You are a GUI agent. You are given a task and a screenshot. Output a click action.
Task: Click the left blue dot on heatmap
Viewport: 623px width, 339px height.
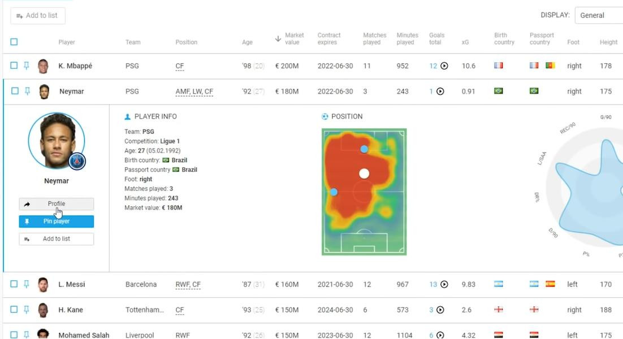coord(334,192)
